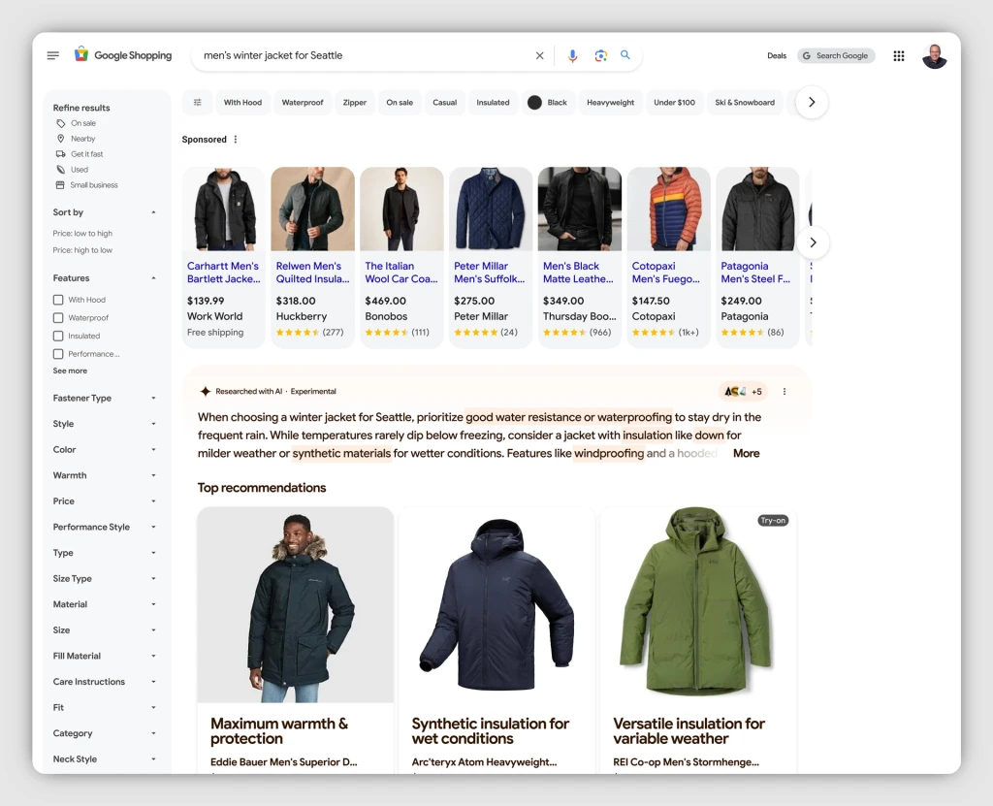
Task: Open AI overview three-dot menu
Action: click(x=784, y=392)
